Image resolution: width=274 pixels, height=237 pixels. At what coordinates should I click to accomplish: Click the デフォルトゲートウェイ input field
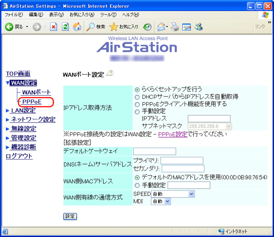[155, 151]
